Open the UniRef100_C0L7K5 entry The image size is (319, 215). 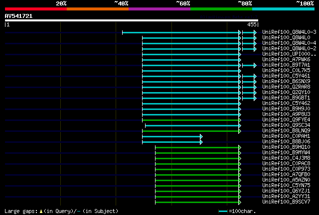[286, 71]
